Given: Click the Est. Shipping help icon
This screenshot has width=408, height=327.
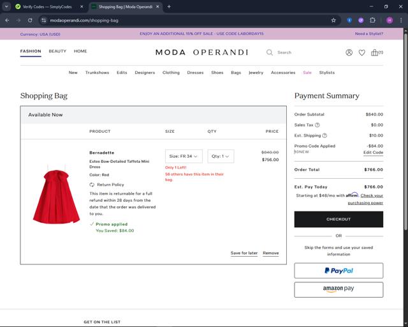Looking at the screenshot, I should click(x=324, y=135).
